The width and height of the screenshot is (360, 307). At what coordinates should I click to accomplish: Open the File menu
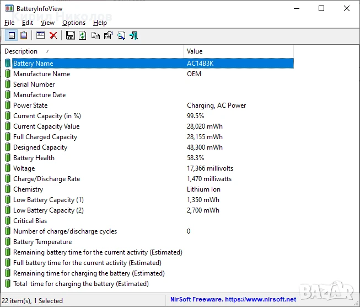[x=9, y=23]
